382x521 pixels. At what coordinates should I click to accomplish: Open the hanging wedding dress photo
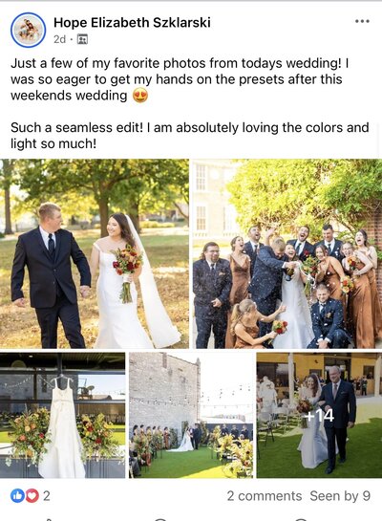point(62,415)
